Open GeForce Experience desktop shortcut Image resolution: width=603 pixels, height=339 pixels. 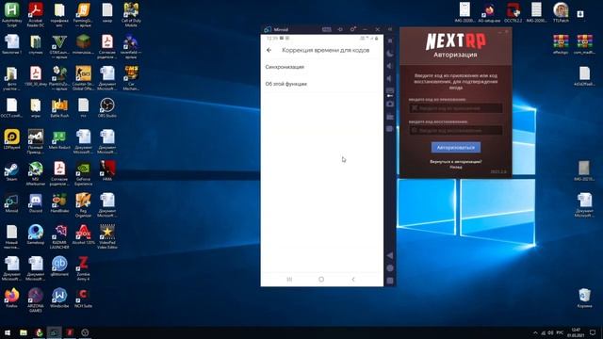tap(83, 173)
